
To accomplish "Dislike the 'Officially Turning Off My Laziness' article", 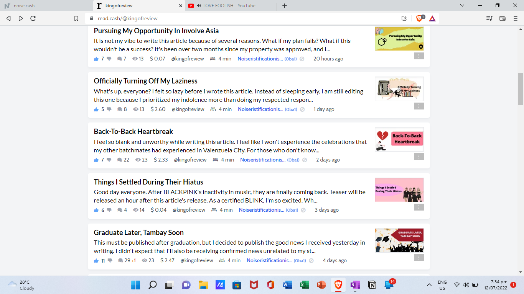I will [x=109, y=109].
